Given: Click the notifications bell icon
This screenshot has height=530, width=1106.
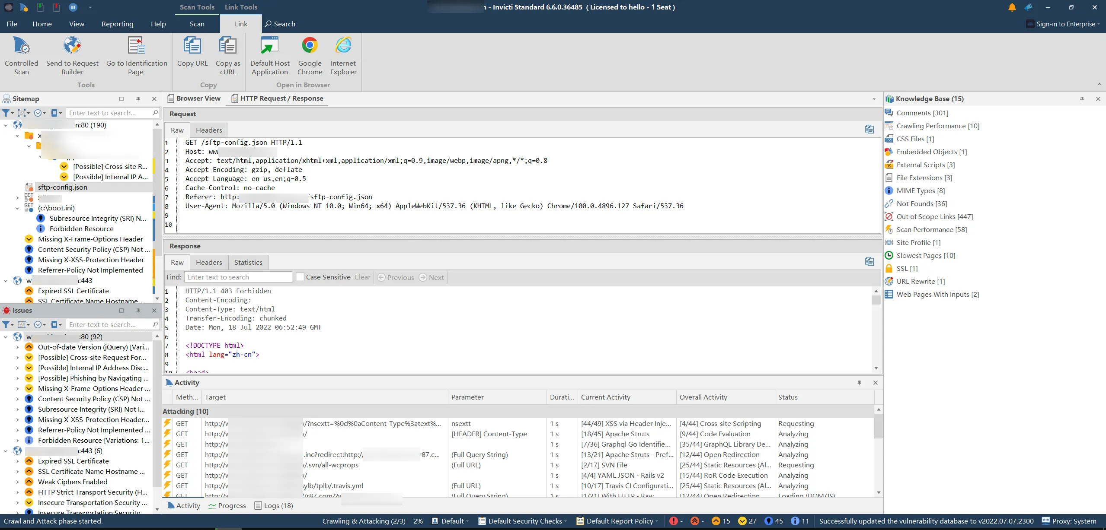Looking at the screenshot, I should click(1012, 7).
